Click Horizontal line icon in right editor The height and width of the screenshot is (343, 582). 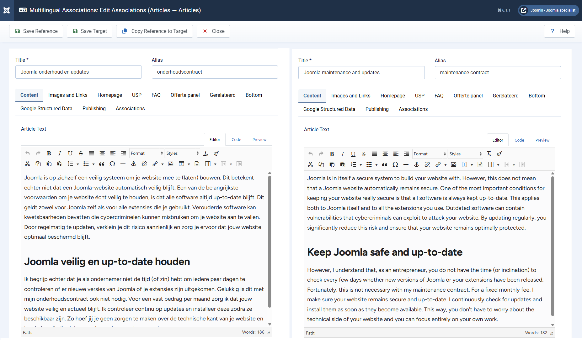[x=406, y=164]
